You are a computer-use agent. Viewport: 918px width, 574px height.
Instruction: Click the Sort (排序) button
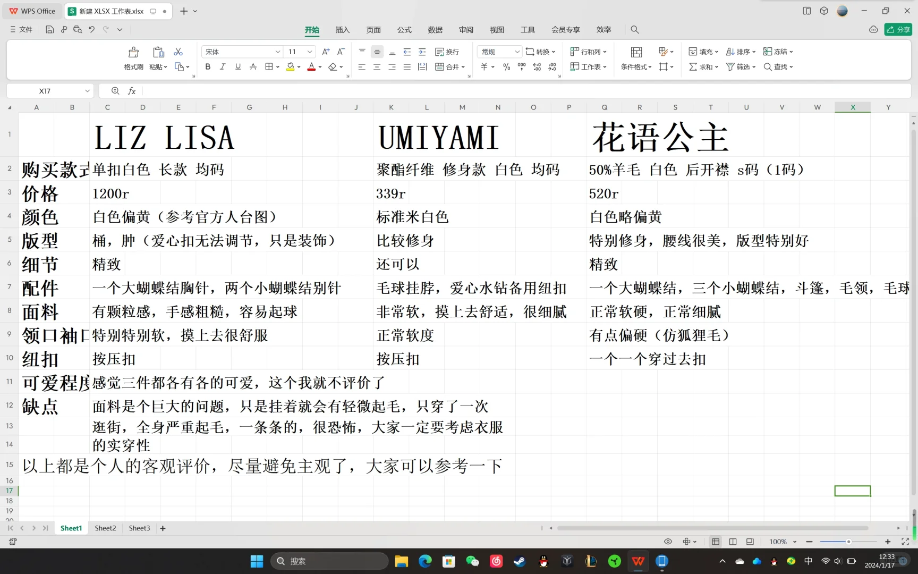coord(741,52)
